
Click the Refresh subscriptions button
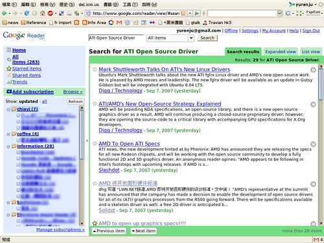[75, 102]
